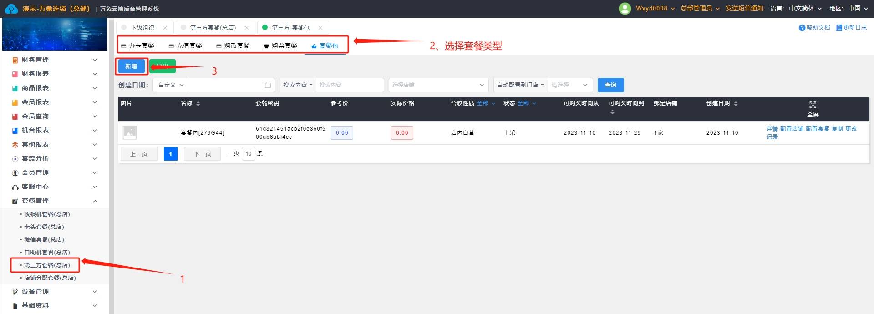Click the 查询 search button
The height and width of the screenshot is (314, 874).
click(x=610, y=85)
